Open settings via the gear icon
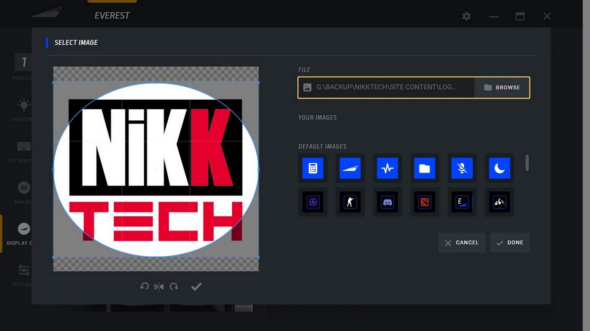The height and width of the screenshot is (331, 590). point(466,16)
